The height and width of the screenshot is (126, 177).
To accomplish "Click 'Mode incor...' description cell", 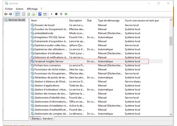I will 77,33.
